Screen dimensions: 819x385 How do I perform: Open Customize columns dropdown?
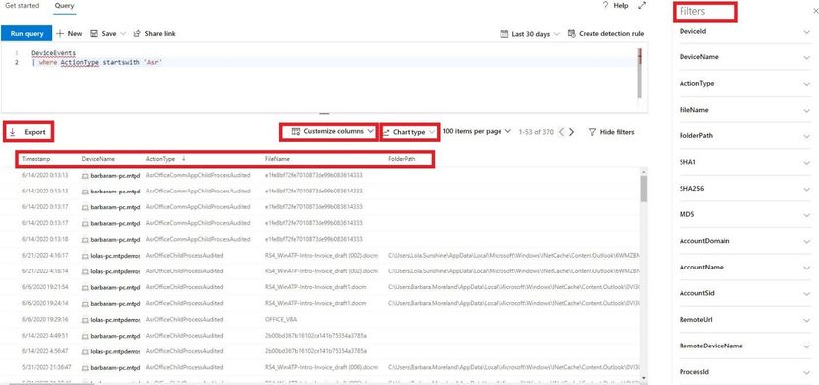332,132
